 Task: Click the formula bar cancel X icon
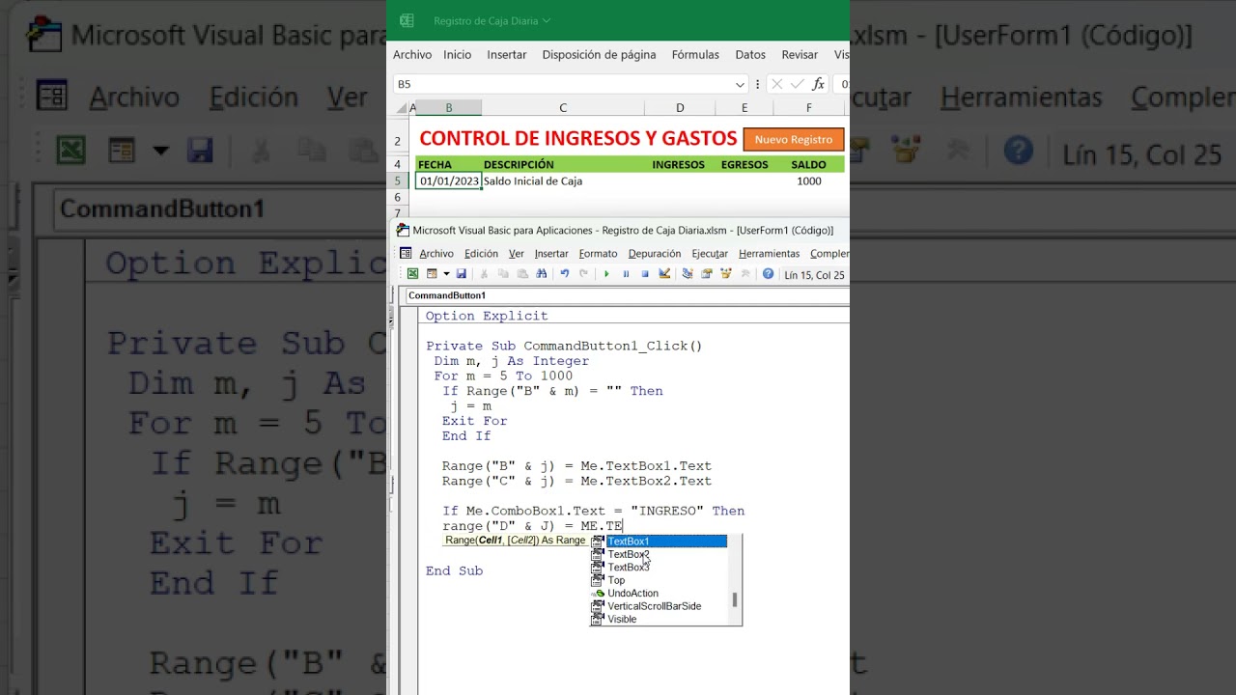(776, 84)
